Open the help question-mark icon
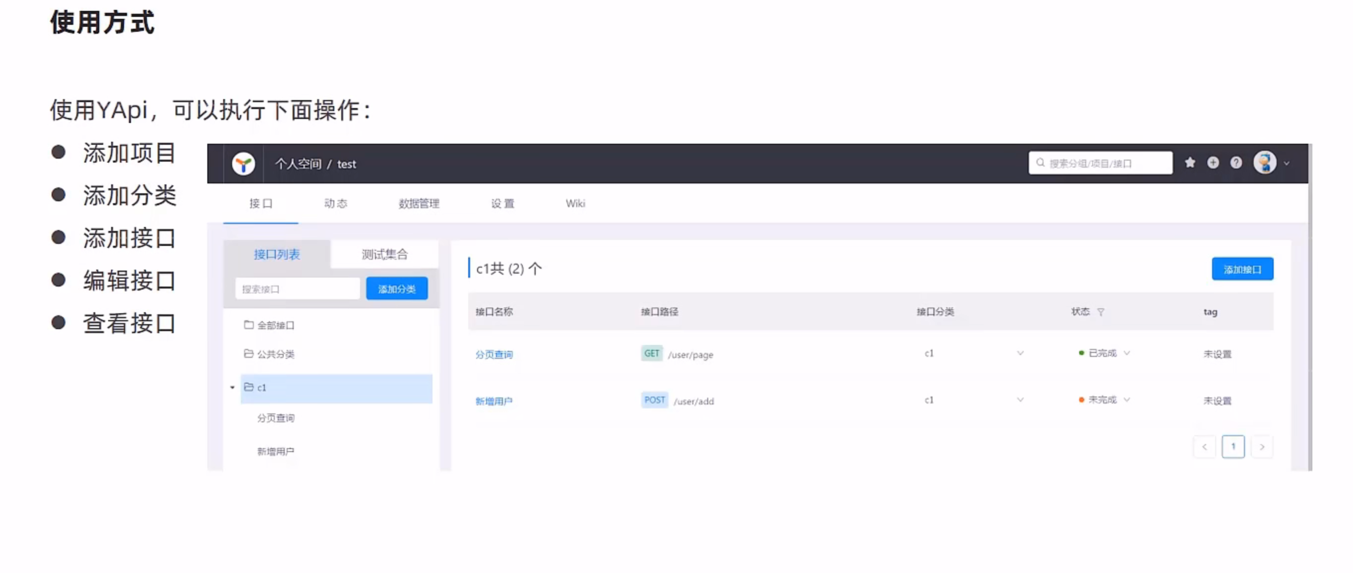The image size is (1353, 573). pyautogui.click(x=1236, y=163)
